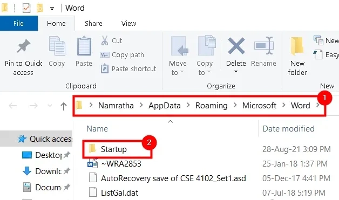Expand chevron after Namratha in address bar

pyautogui.click(x=141, y=105)
